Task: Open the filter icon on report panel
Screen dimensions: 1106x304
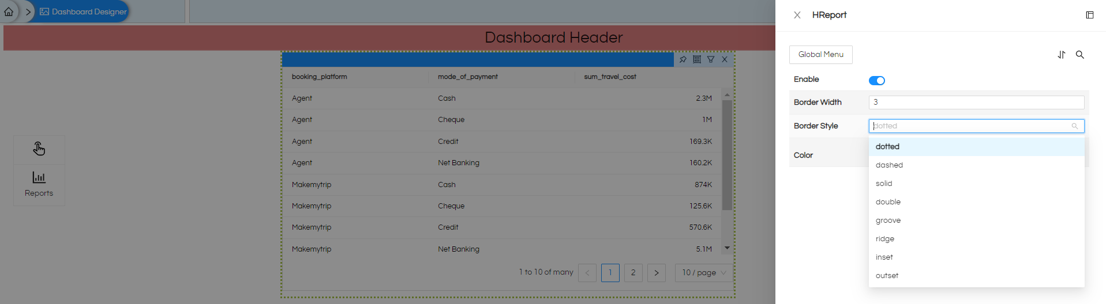Action: pyautogui.click(x=711, y=59)
